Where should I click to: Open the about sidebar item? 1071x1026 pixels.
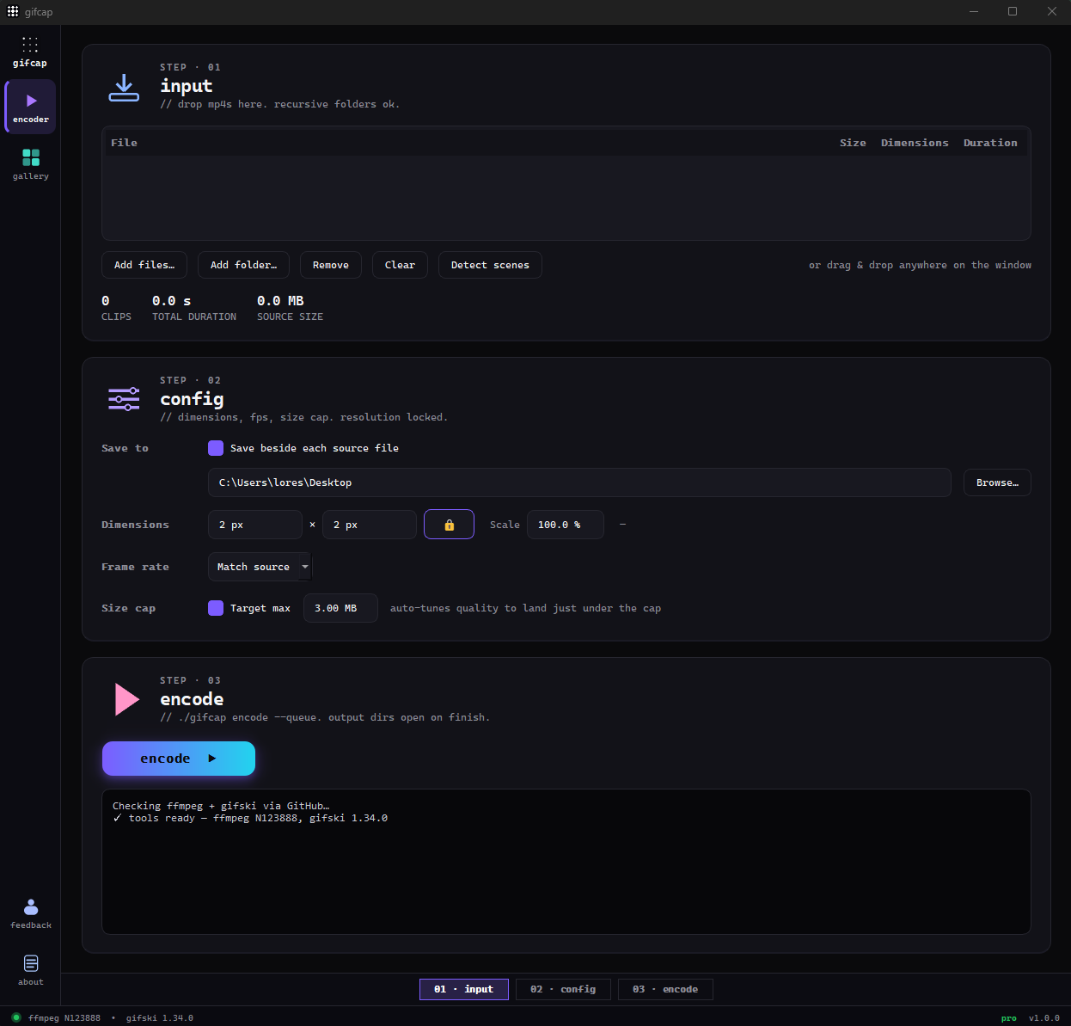click(x=31, y=970)
